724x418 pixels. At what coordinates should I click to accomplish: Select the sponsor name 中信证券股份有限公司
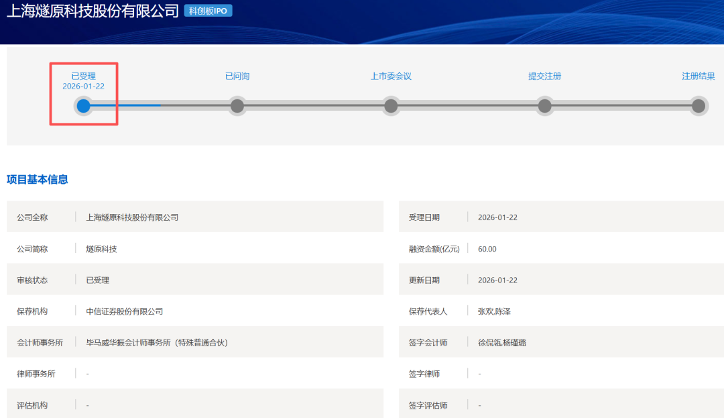(125, 311)
